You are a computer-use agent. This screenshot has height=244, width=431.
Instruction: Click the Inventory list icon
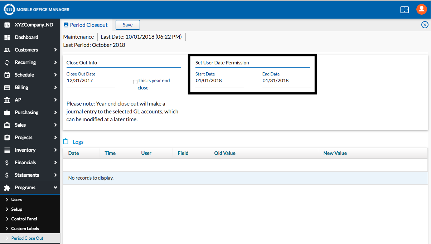coord(7,150)
